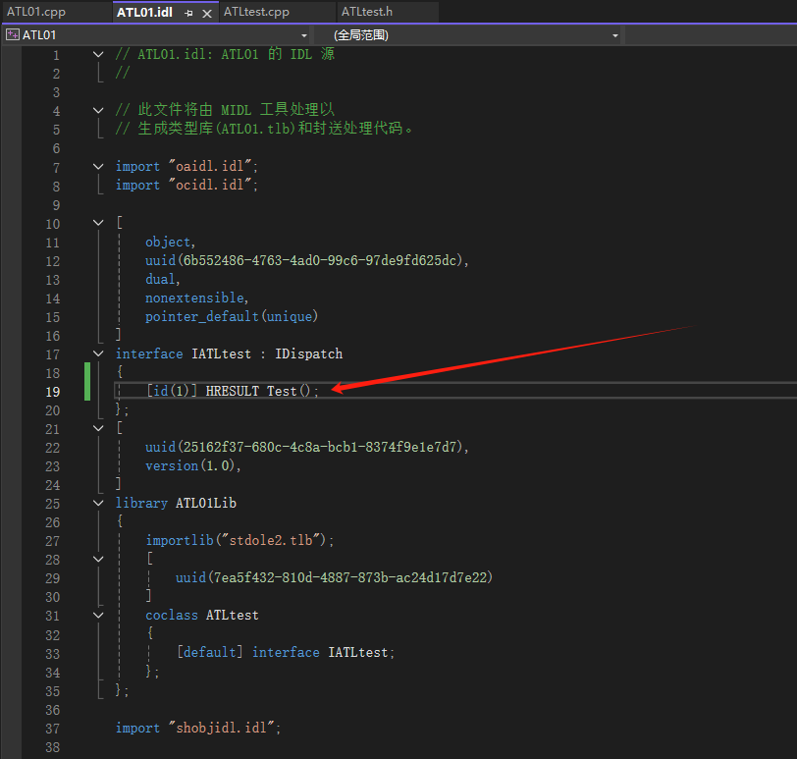The image size is (797, 759).
Task: Click the uuid 25162f37 value on line 22
Action: coord(320,447)
